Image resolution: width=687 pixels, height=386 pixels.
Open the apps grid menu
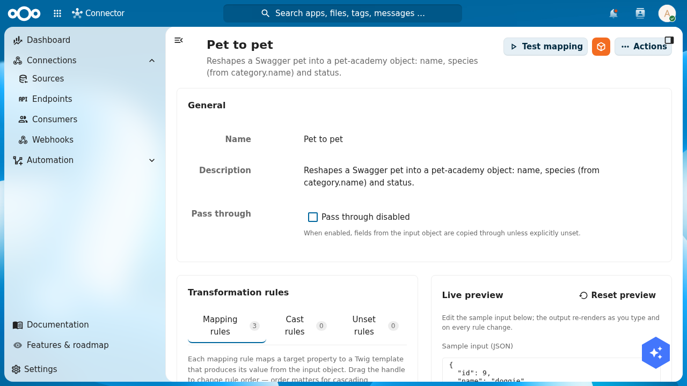pyautogui.click(x=57, y=13)
